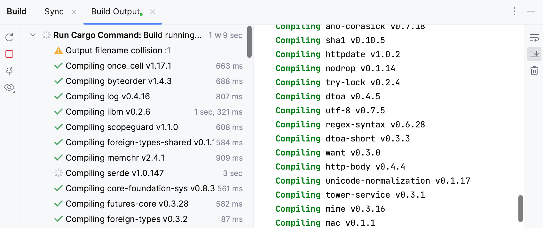Viewport: 543px width, 228px height.
Task: Clear build output with trash icon
Action: (534, 71)
